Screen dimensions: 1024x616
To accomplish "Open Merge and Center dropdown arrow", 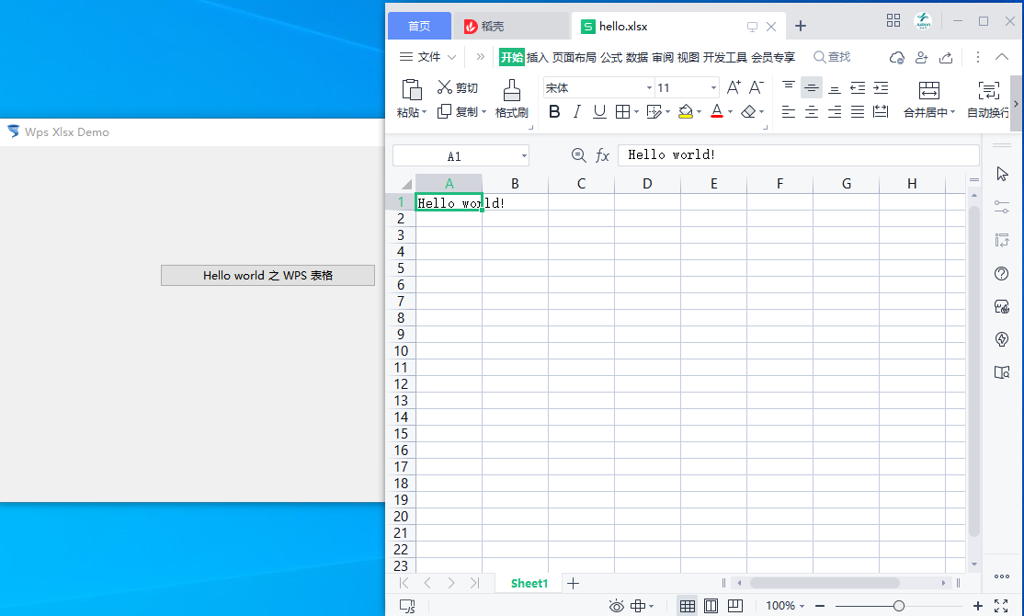I will click(x=953, y=112).
